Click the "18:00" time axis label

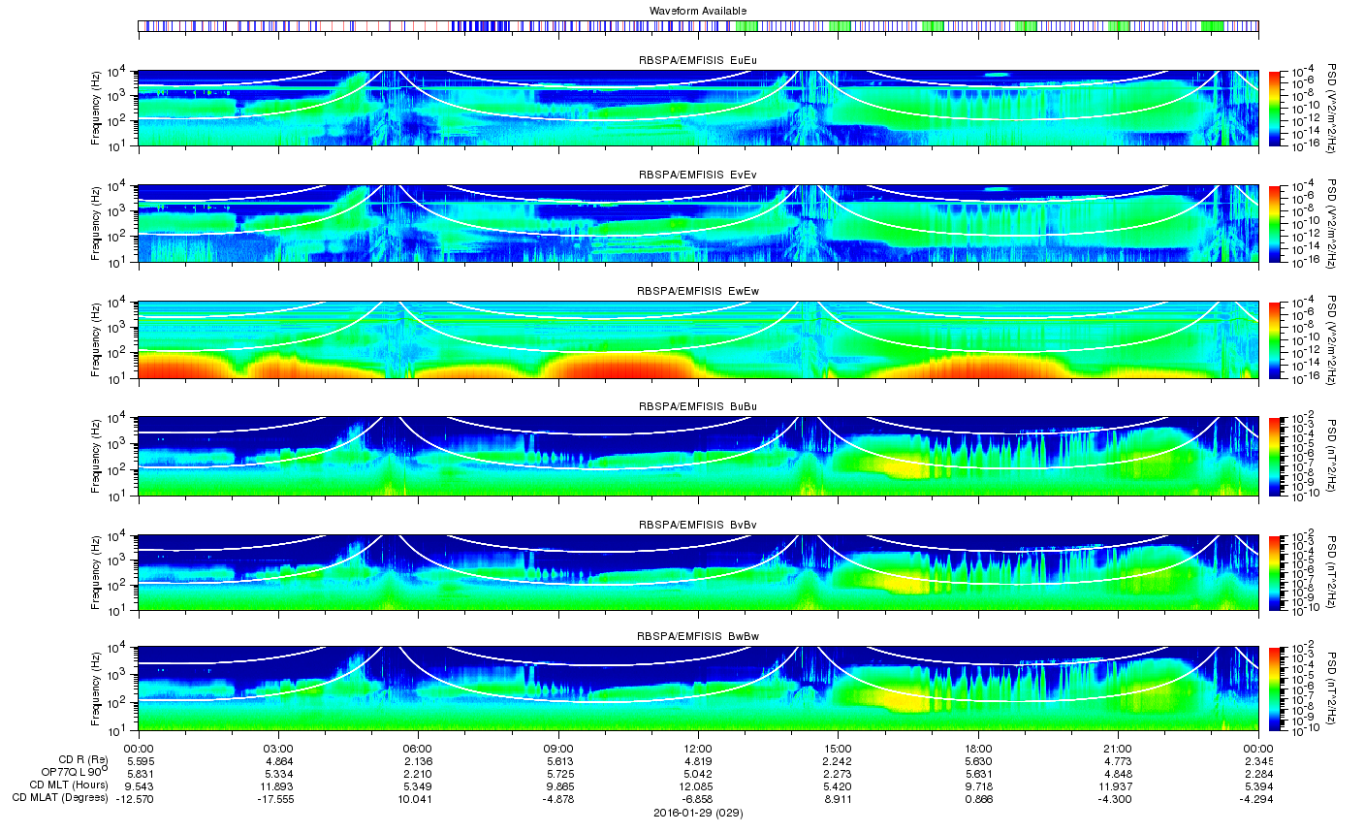tap(978, 749)
